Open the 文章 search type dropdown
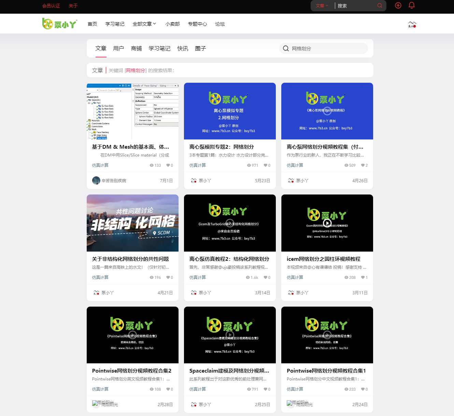The width and height of the screenshot is (454, 416). pyautogui.click(x=322, y=6)
